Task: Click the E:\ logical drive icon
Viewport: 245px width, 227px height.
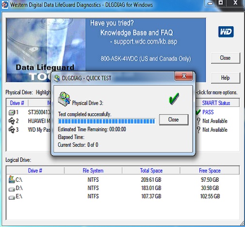Action: [x=12, y=197]
